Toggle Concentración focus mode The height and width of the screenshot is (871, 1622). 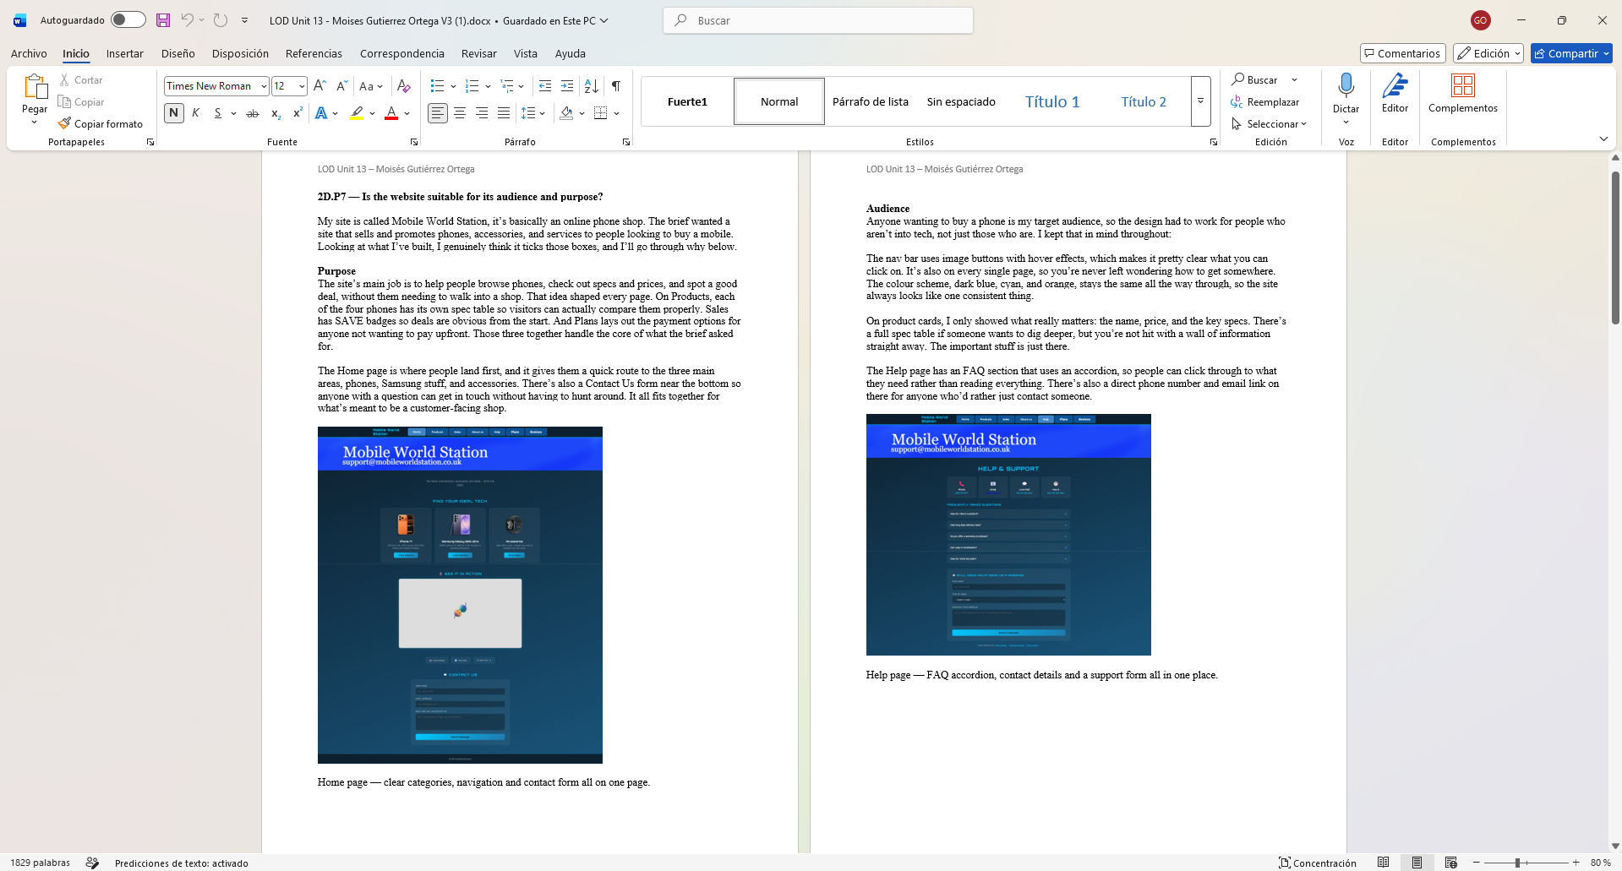(x=1317, y=863)
